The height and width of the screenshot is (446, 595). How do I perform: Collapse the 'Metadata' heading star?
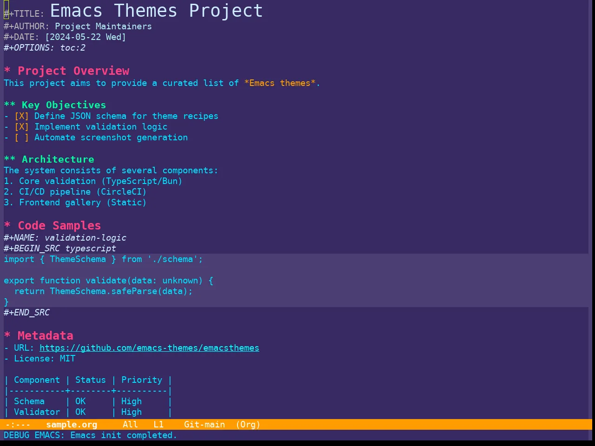[x=7, y=336]
